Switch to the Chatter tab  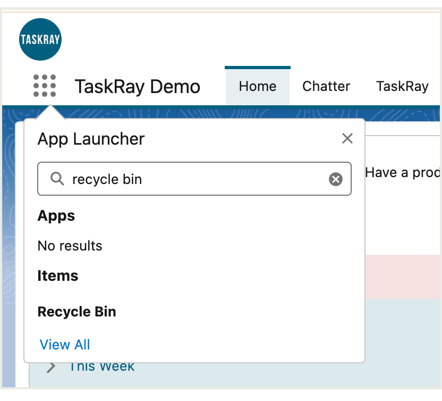tap(326, 86)
